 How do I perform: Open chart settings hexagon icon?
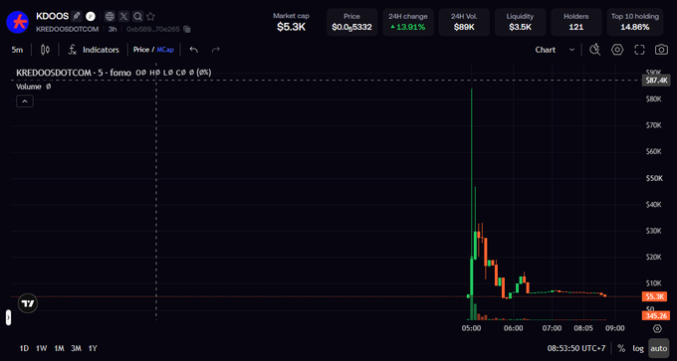617,50
